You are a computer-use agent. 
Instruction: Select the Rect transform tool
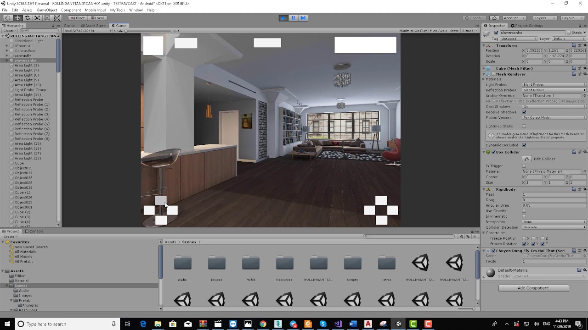[x=48, y=18]
